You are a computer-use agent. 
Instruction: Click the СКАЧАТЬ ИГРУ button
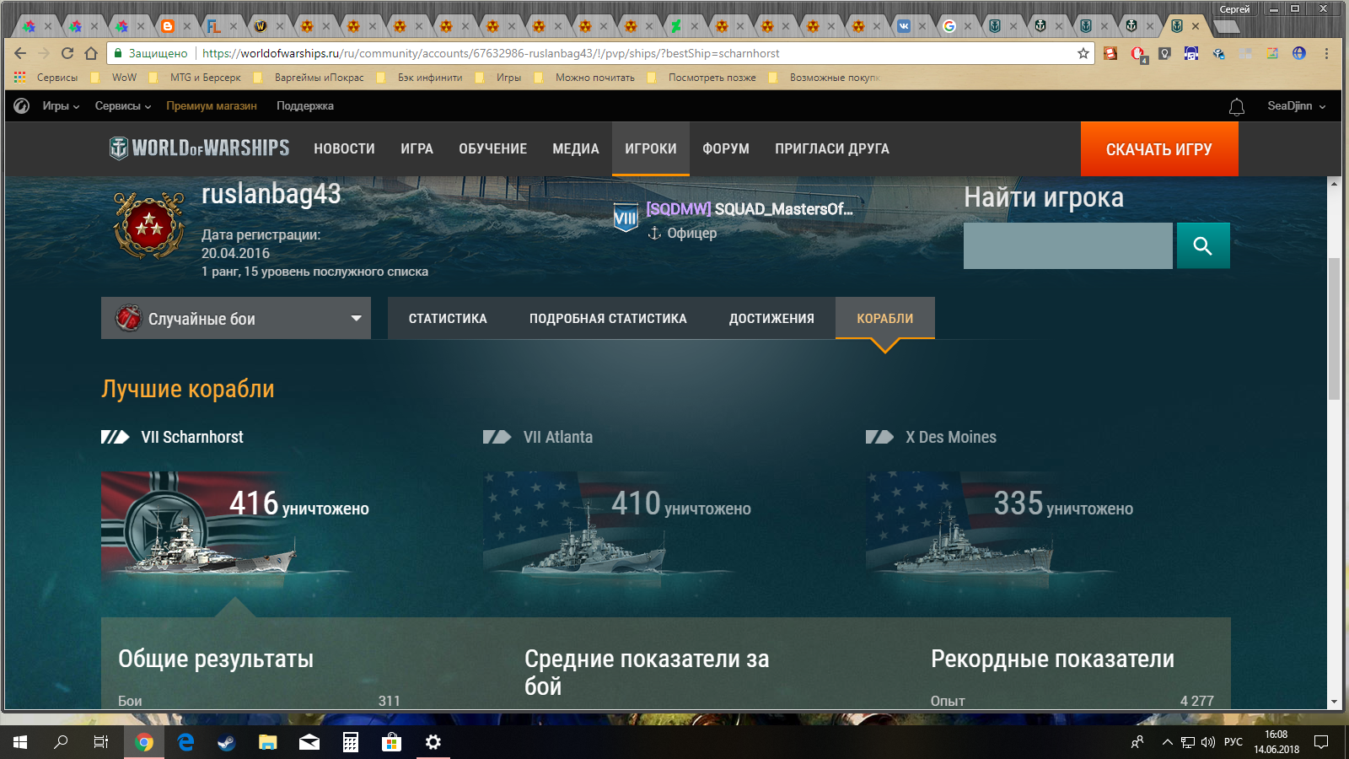(1159, 149)
